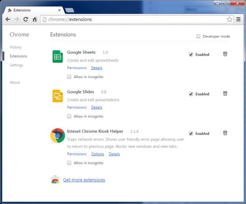Open the Chrome hamburger menu
Screen dimensions: 246x204
[x=239, y=19]
